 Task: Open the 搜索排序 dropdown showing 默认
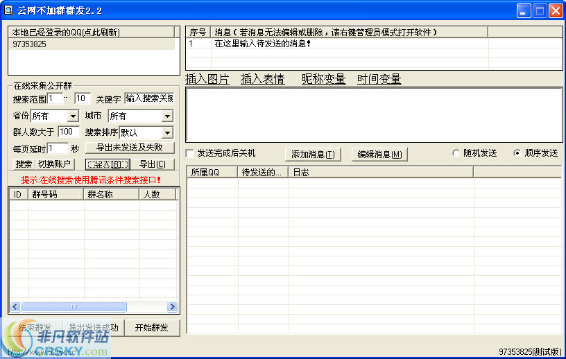(x=167, y=133)
